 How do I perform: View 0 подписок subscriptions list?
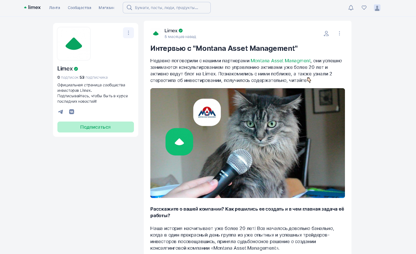68,77
